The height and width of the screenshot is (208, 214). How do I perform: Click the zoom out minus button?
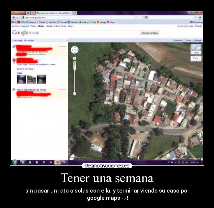[75, 94]
